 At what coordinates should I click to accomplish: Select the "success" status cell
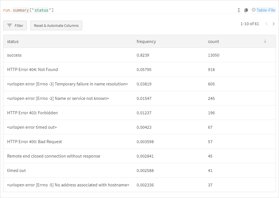(14, 55)
